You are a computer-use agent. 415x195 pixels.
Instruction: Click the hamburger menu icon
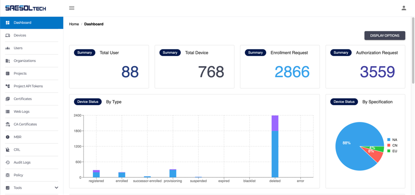click(x=72, y=8)
